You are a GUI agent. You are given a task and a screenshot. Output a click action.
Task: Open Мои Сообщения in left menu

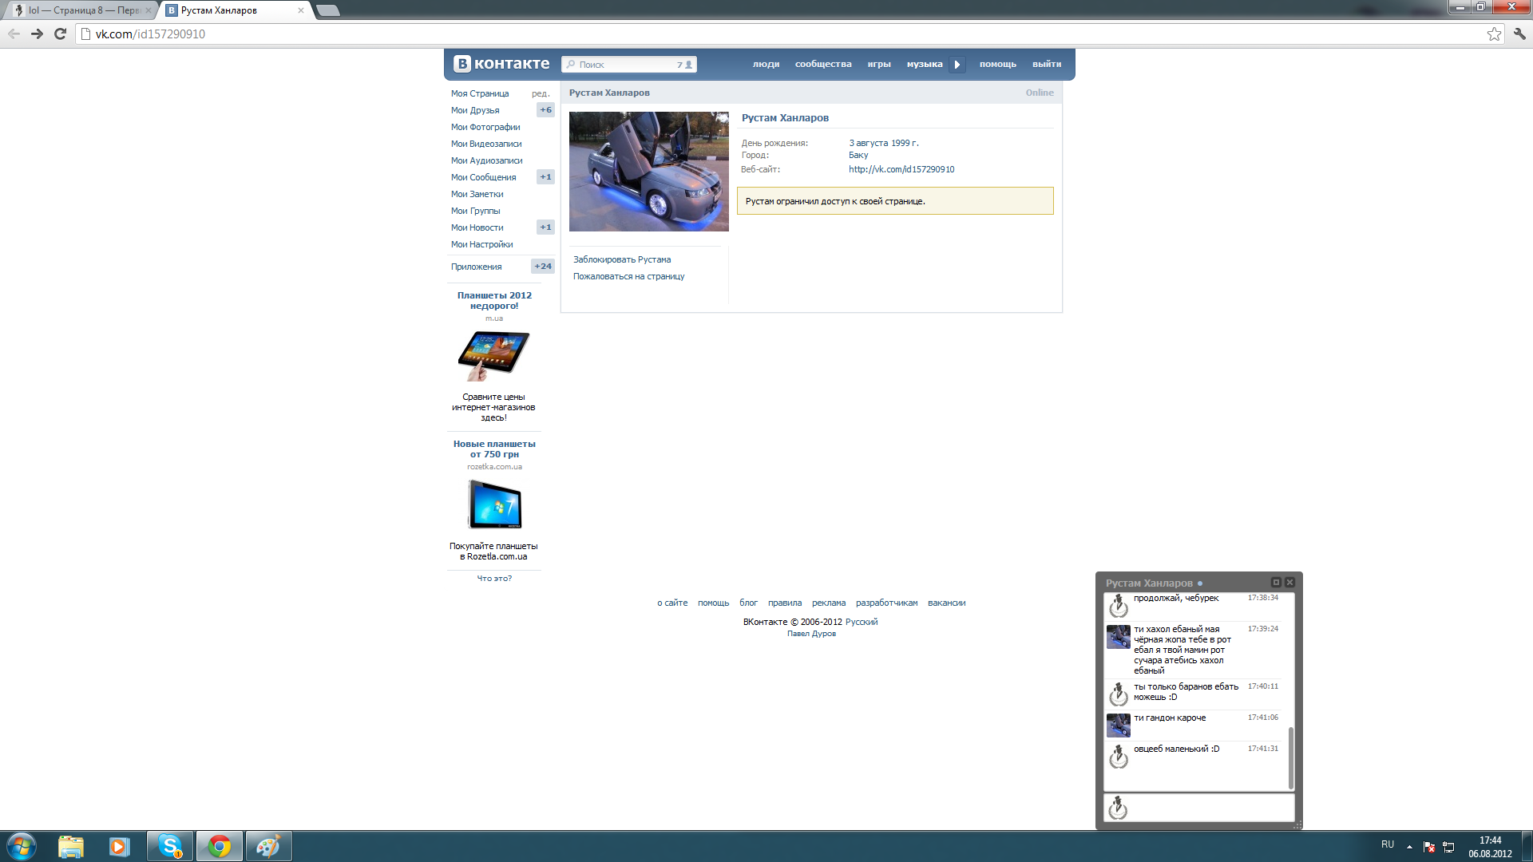483,177
